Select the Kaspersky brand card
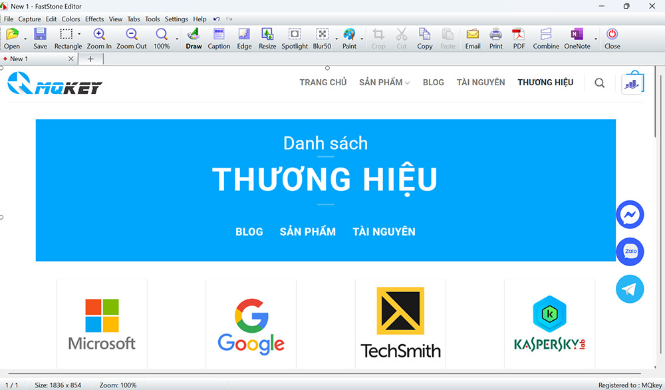 point(550,324)
